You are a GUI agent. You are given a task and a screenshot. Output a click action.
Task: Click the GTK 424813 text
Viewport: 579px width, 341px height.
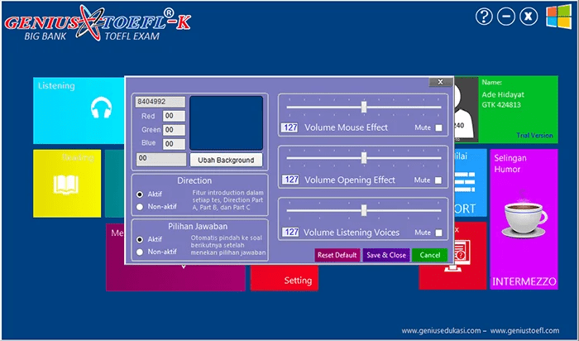pos(501,105)
